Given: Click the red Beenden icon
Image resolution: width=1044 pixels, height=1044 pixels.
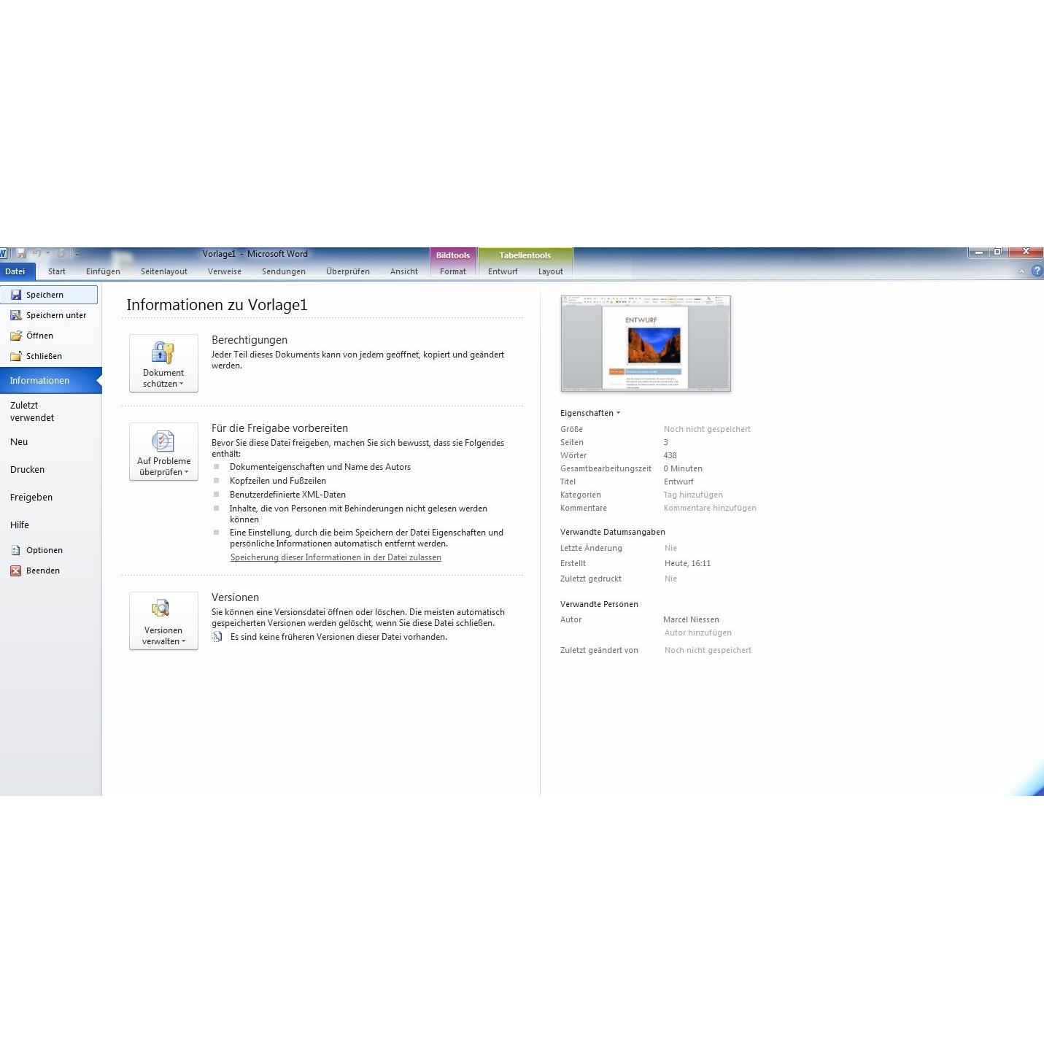Looking at the screenshot, I should pos(15,571).
